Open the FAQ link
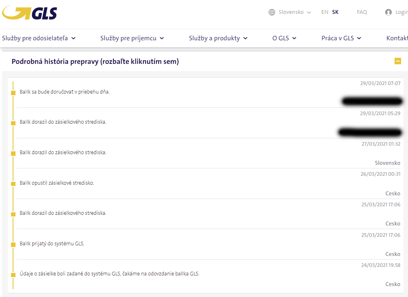408x297 pixels. [x=362, y=12]
